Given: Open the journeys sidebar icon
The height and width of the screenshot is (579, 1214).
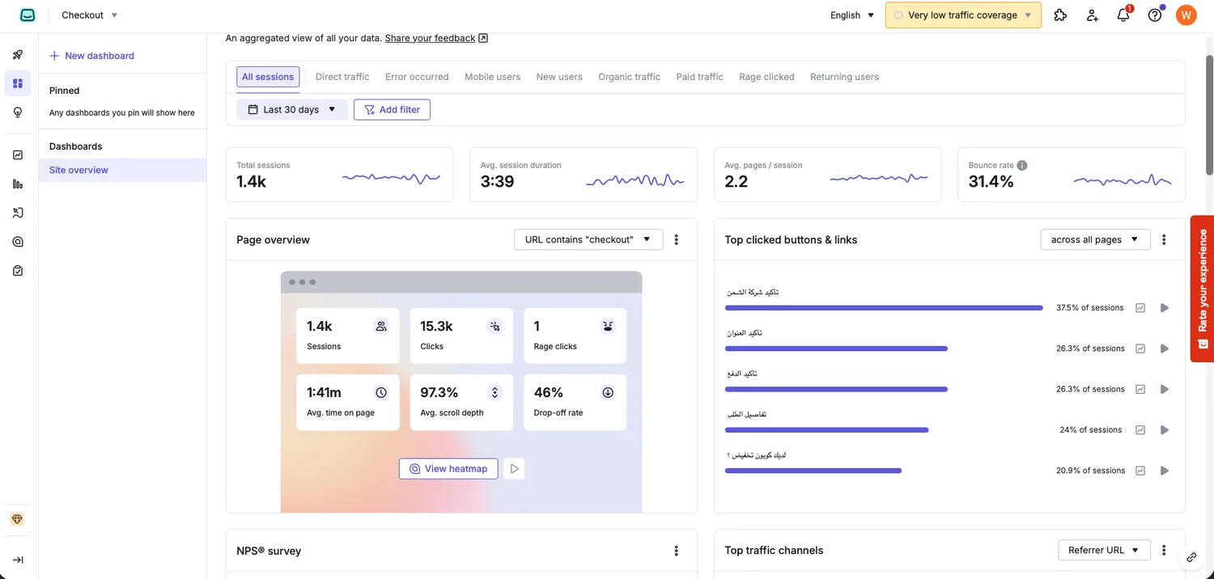Looking at the screenshot, I should [x=18, y=213].
